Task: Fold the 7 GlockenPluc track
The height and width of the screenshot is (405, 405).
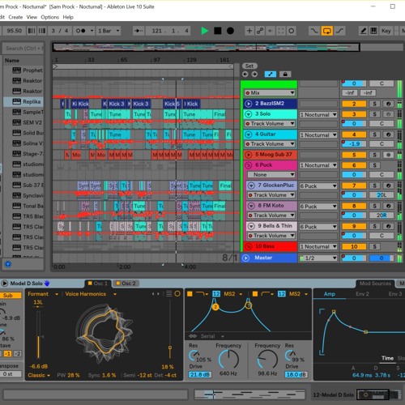Action: [251, 185]
